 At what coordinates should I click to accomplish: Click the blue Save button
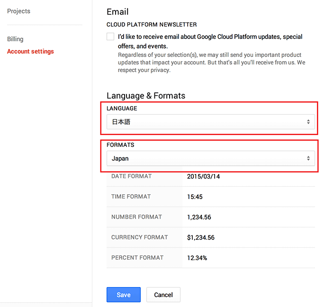(x=124, y=295)
